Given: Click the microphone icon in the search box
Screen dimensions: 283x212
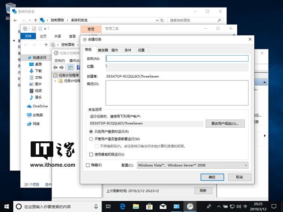Looking at the screenshot, I should [x=96, y=207].
